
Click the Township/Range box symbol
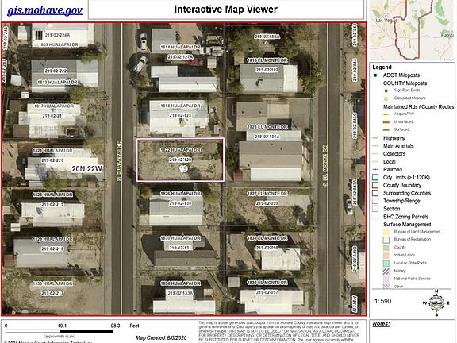[375, 201]
